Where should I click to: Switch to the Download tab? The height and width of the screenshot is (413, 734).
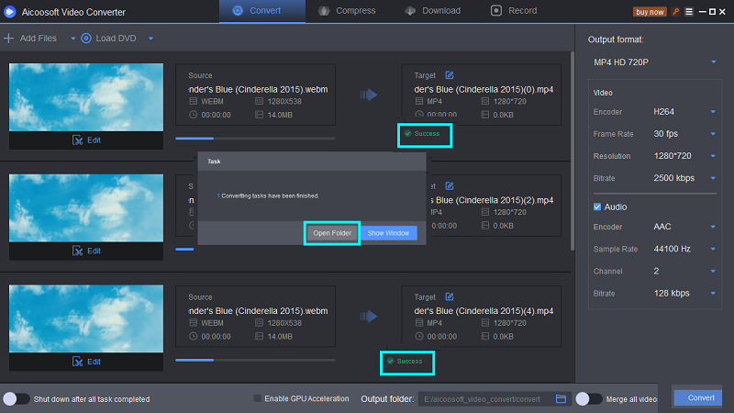point(433,11)
